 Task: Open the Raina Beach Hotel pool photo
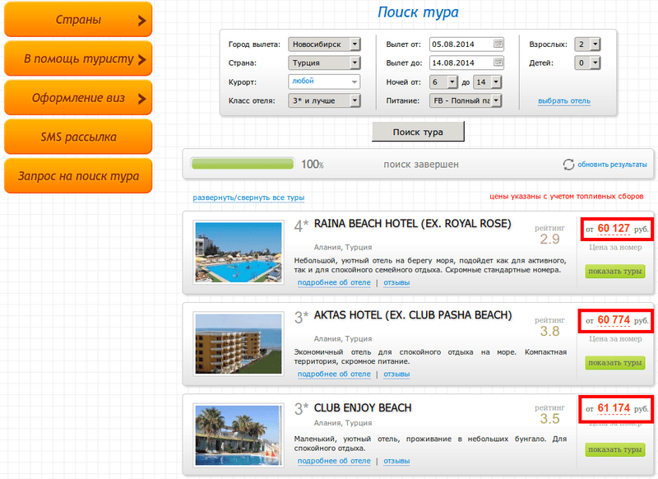[238, 252]
